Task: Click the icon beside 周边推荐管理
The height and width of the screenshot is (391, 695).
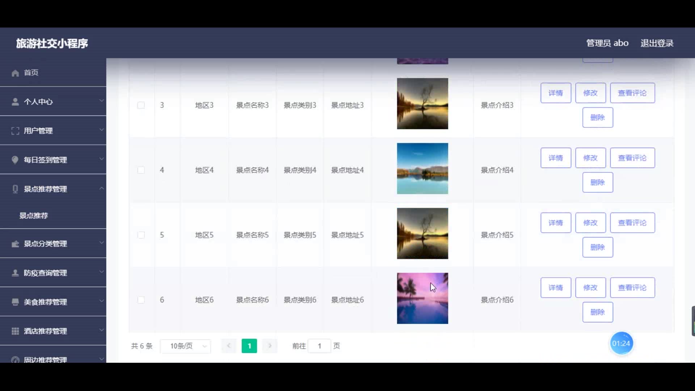Action: click(x=15, y=360)
